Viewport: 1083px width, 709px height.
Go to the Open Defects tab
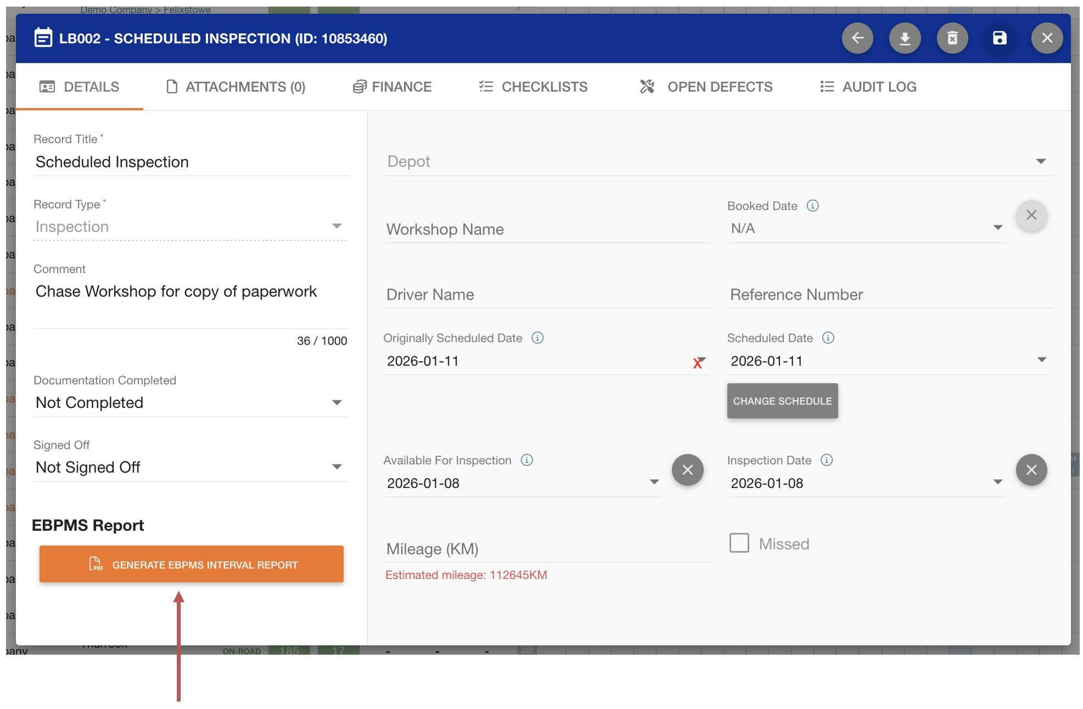706,87
